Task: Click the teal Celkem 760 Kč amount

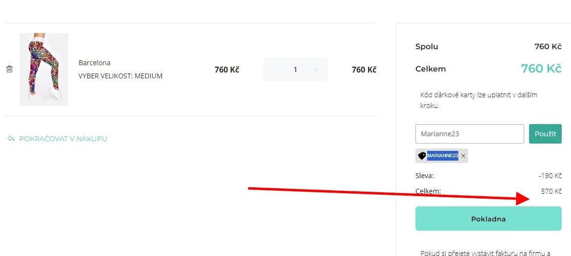Action: click(541, 69)
